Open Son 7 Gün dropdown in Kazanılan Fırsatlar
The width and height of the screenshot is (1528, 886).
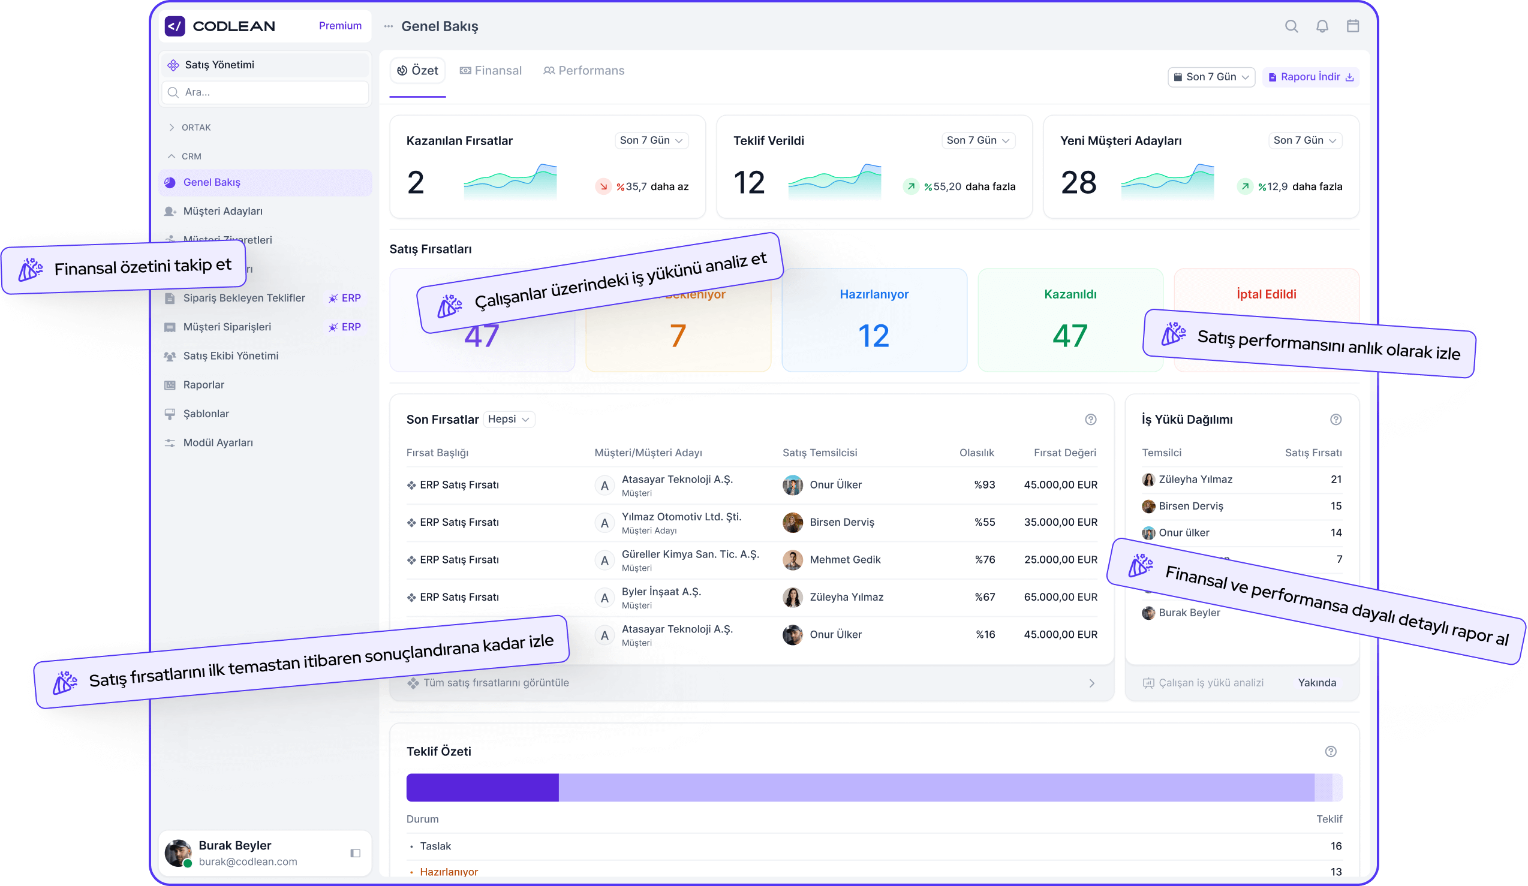coord(651,141)
